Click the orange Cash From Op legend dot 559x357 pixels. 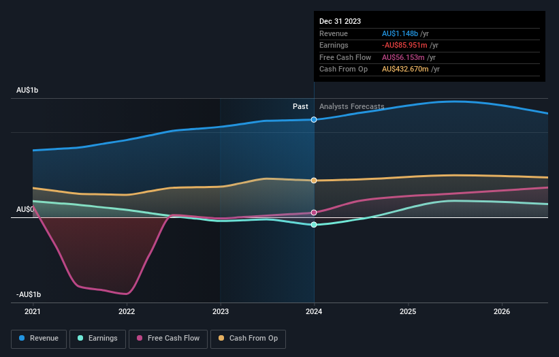coord(221,338)
